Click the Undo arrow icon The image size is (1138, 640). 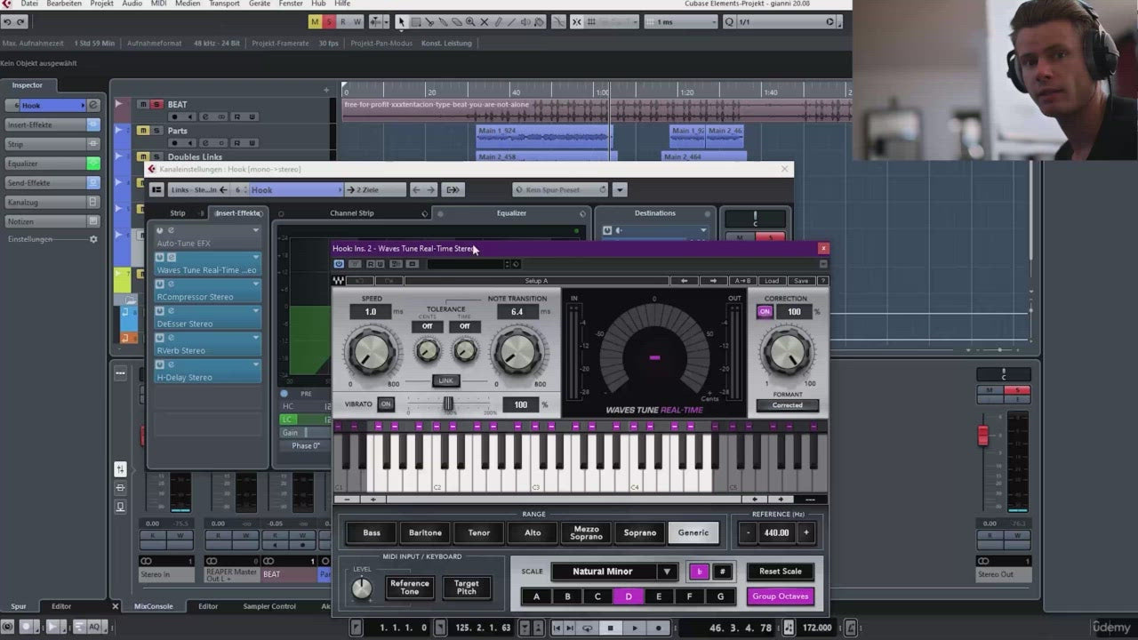coord(8,22)
